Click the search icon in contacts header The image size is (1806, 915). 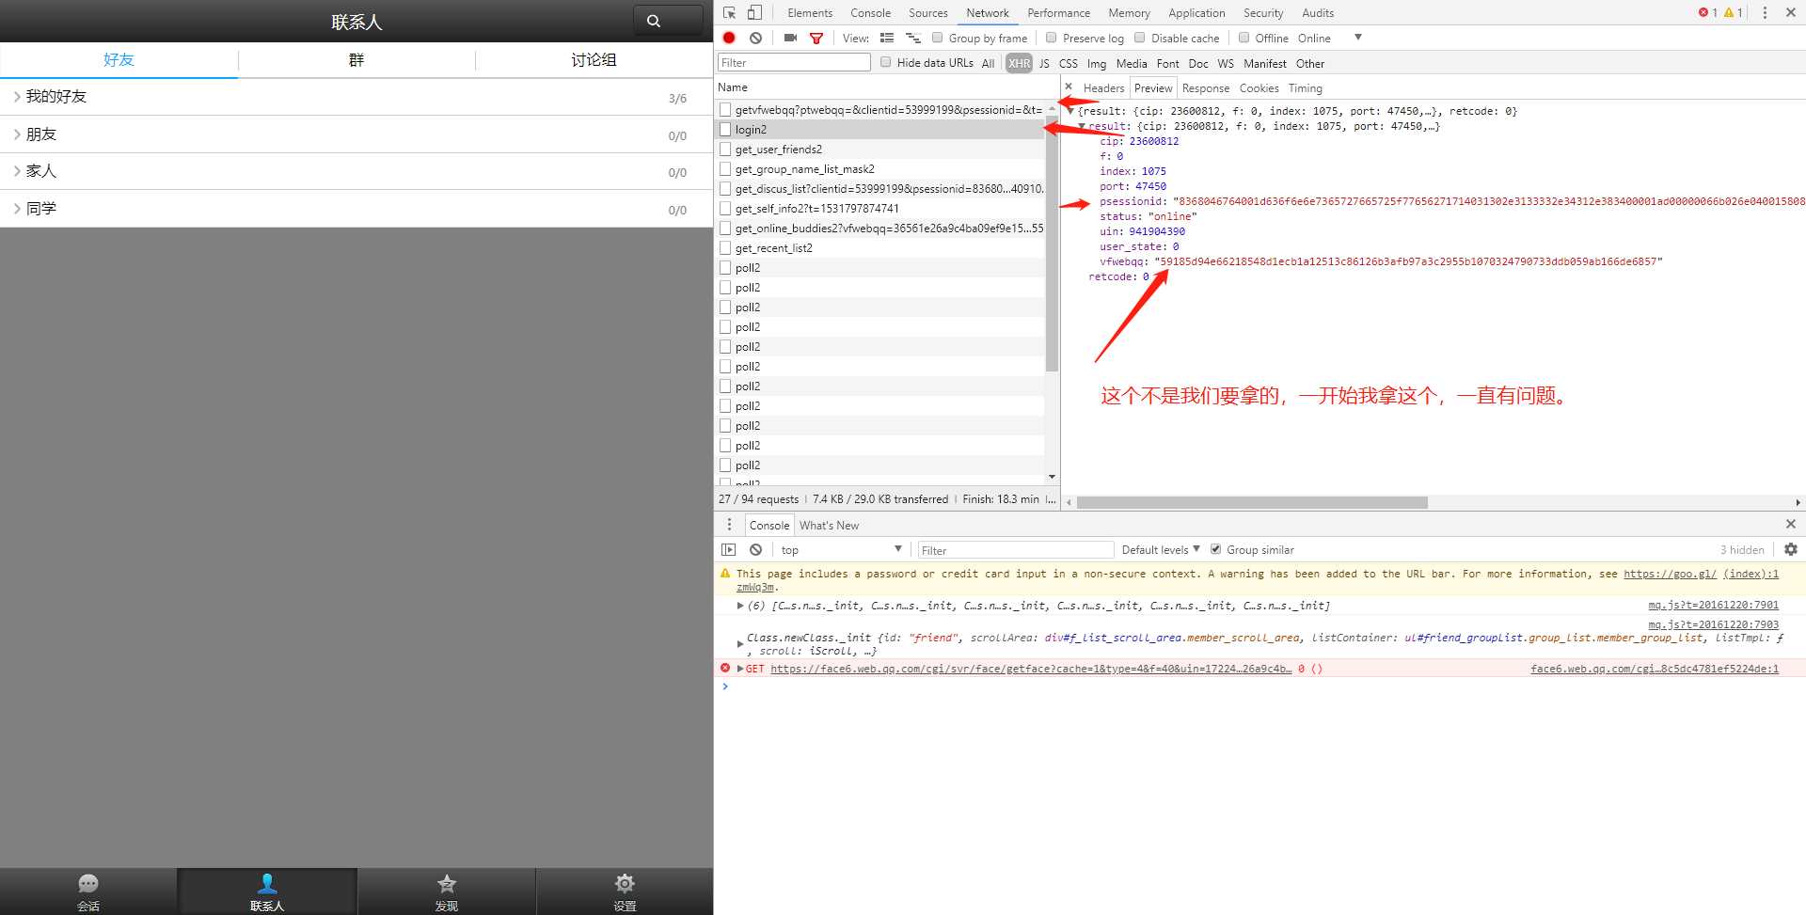coord(654,21)
